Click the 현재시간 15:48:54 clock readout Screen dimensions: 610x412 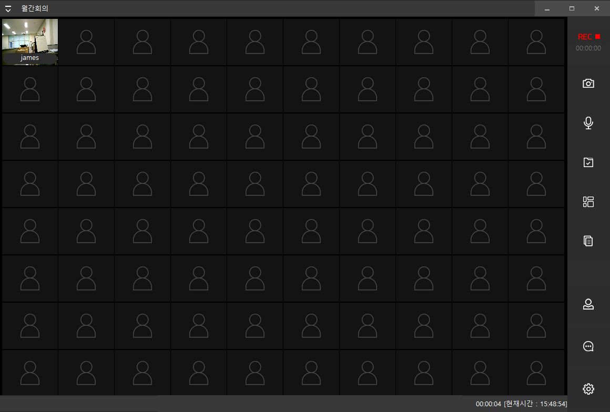click(535, 404)
